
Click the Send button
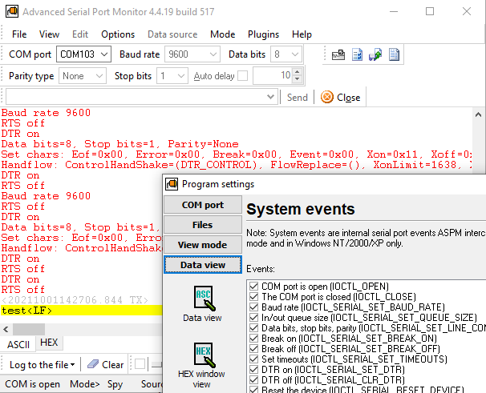pos(298,97)
